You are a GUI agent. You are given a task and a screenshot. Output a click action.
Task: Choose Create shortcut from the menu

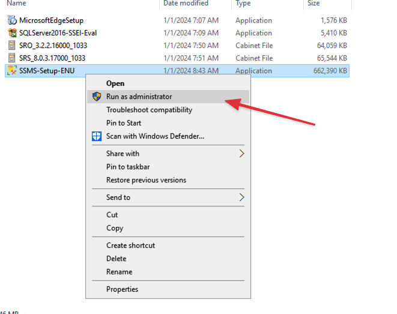[x=130, y=246]
